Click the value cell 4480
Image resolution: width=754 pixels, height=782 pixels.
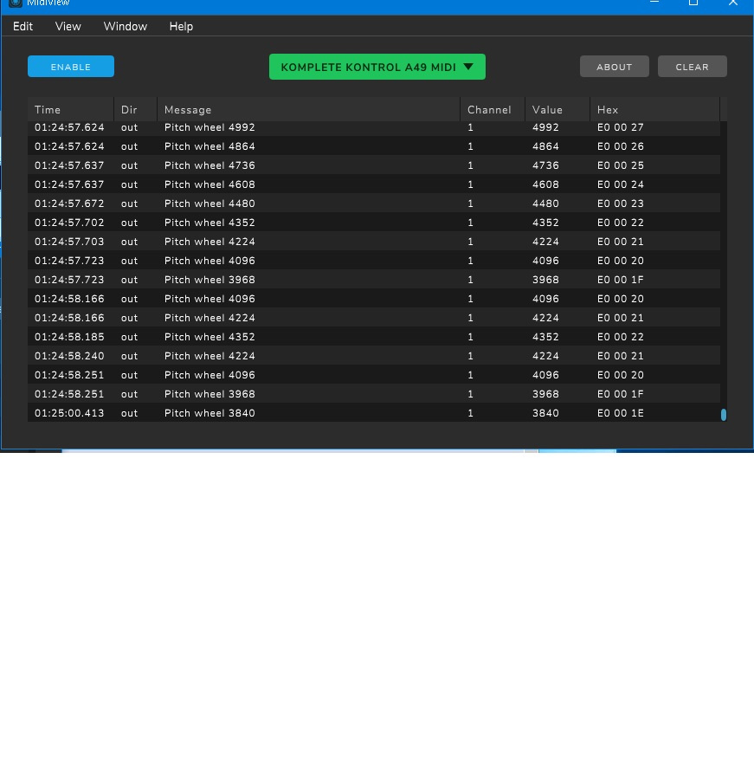(x=545, y=204)
